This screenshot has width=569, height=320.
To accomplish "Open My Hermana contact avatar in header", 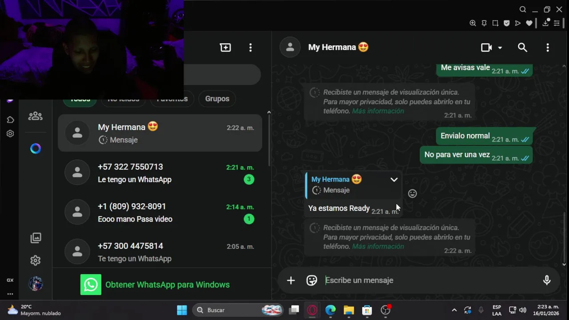I will pyautogui.click(x=290, y=47).
